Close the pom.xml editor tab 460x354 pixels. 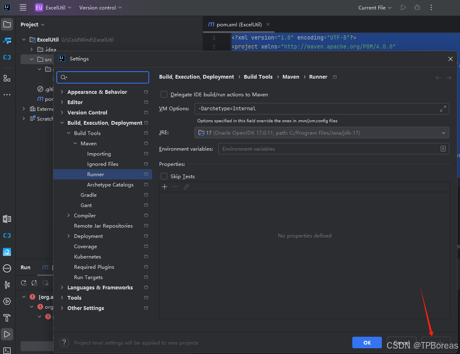[268, 24]
